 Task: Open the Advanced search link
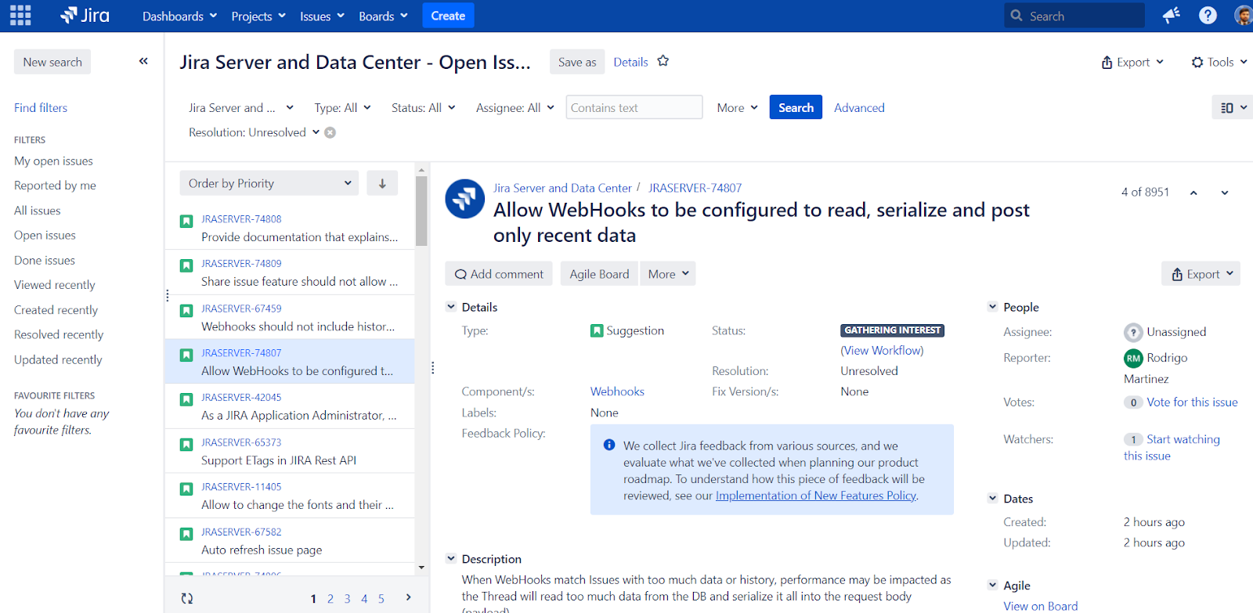pos(859,107)
